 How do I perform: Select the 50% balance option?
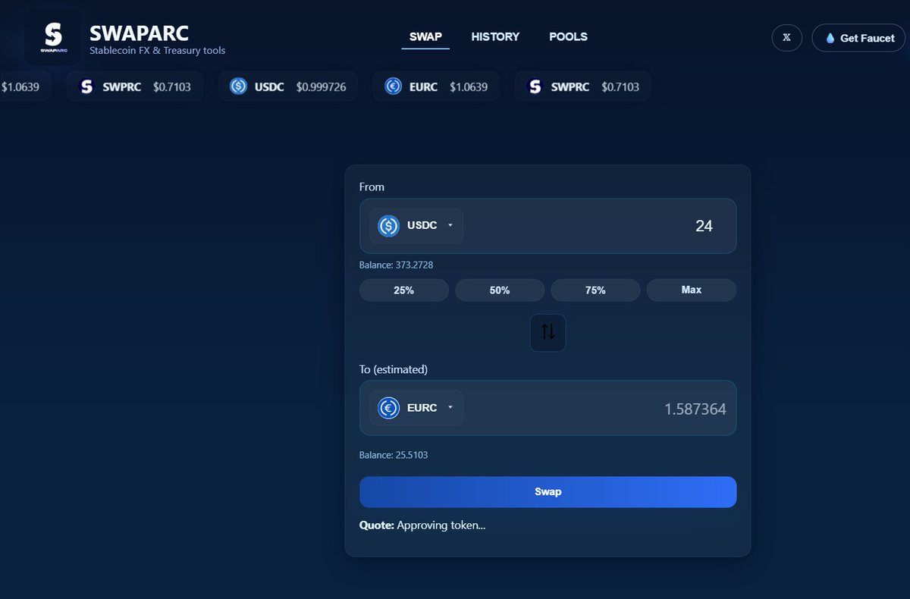500,290
